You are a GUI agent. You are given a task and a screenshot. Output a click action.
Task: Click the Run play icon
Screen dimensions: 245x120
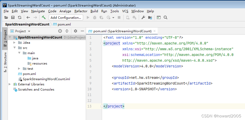tap(88, 18)
